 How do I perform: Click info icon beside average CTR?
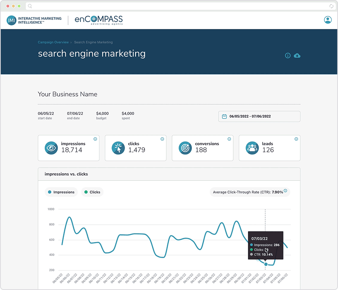tap(285, 191)
